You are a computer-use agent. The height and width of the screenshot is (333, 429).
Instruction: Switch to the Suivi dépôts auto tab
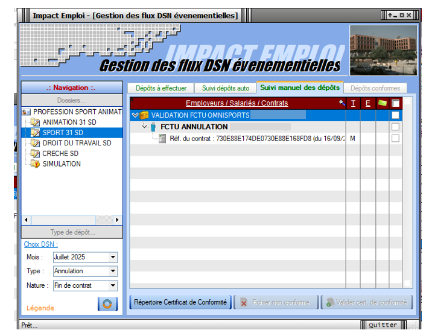pos(225,88)
